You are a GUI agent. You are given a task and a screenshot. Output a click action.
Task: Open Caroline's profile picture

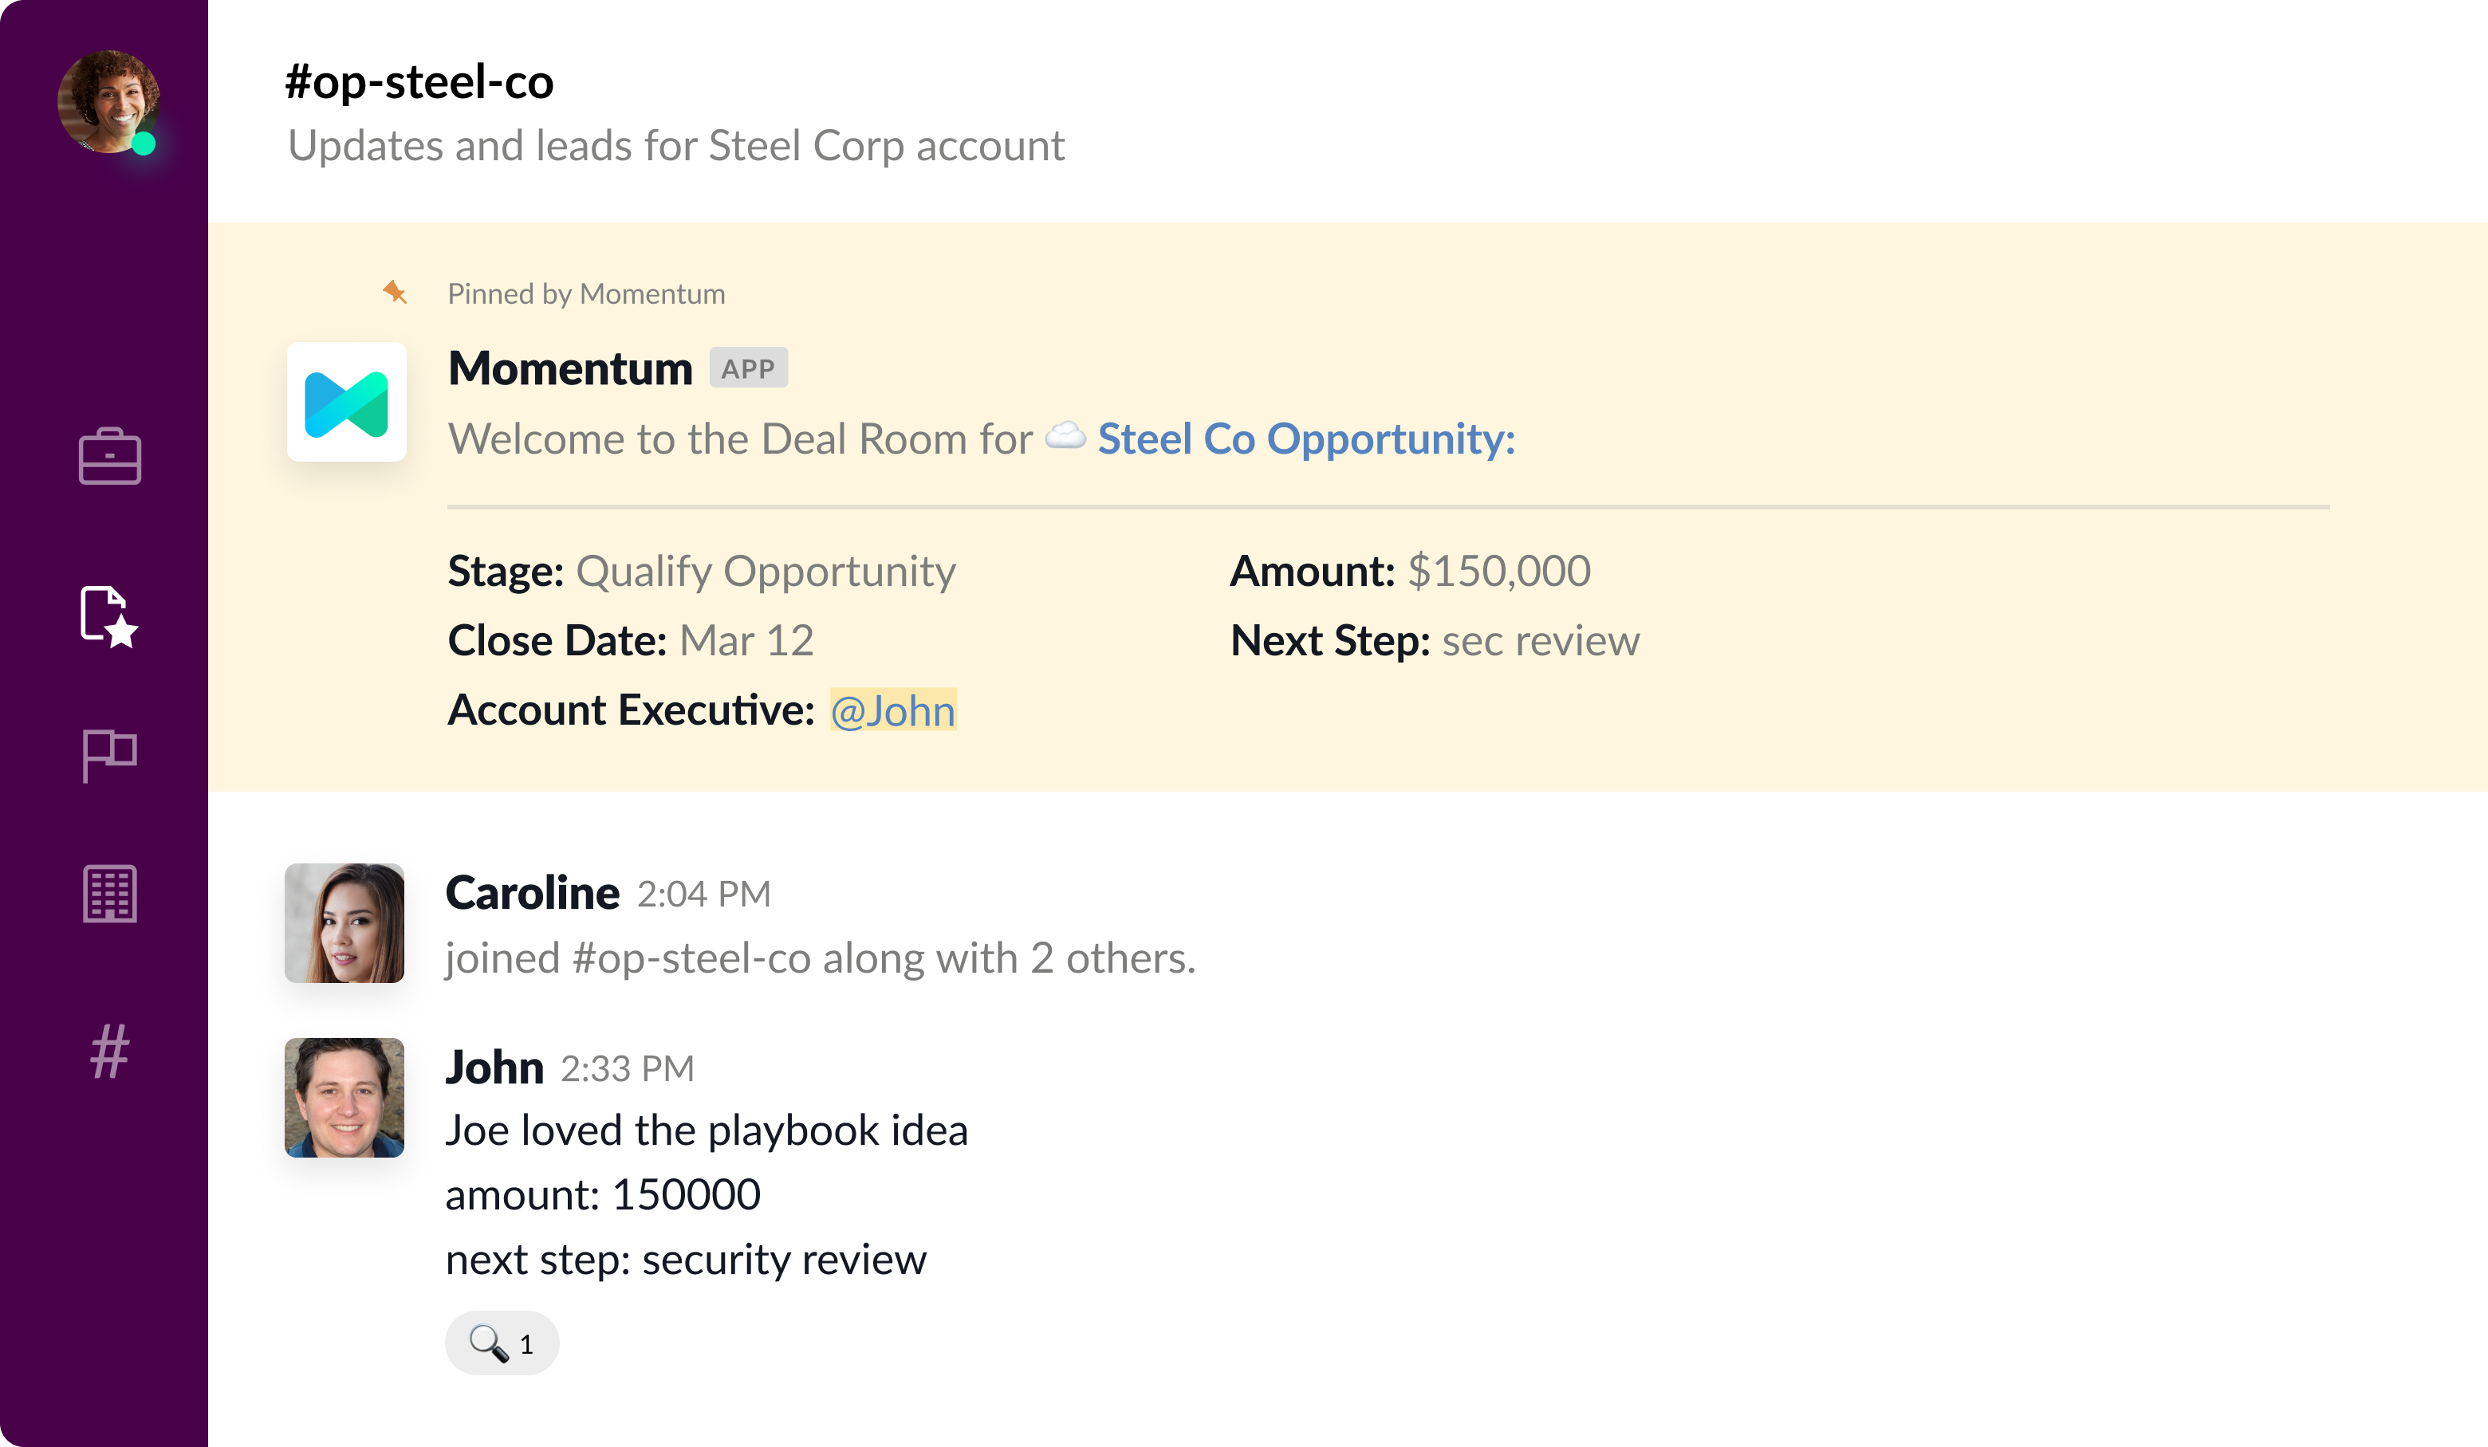pos(344,923)
